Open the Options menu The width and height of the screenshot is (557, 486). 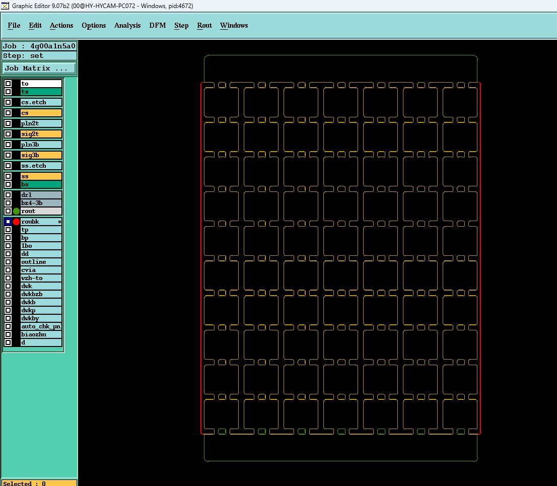tap(94, 26)
